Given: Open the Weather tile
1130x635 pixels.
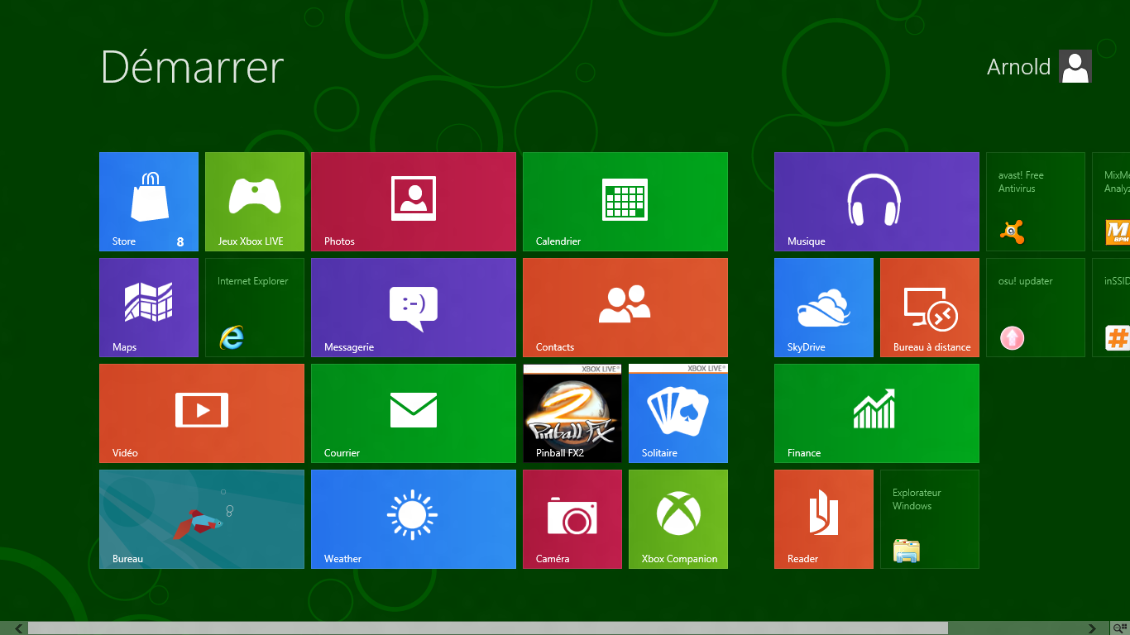Looking at the screenshot, I should click(414, 519).
